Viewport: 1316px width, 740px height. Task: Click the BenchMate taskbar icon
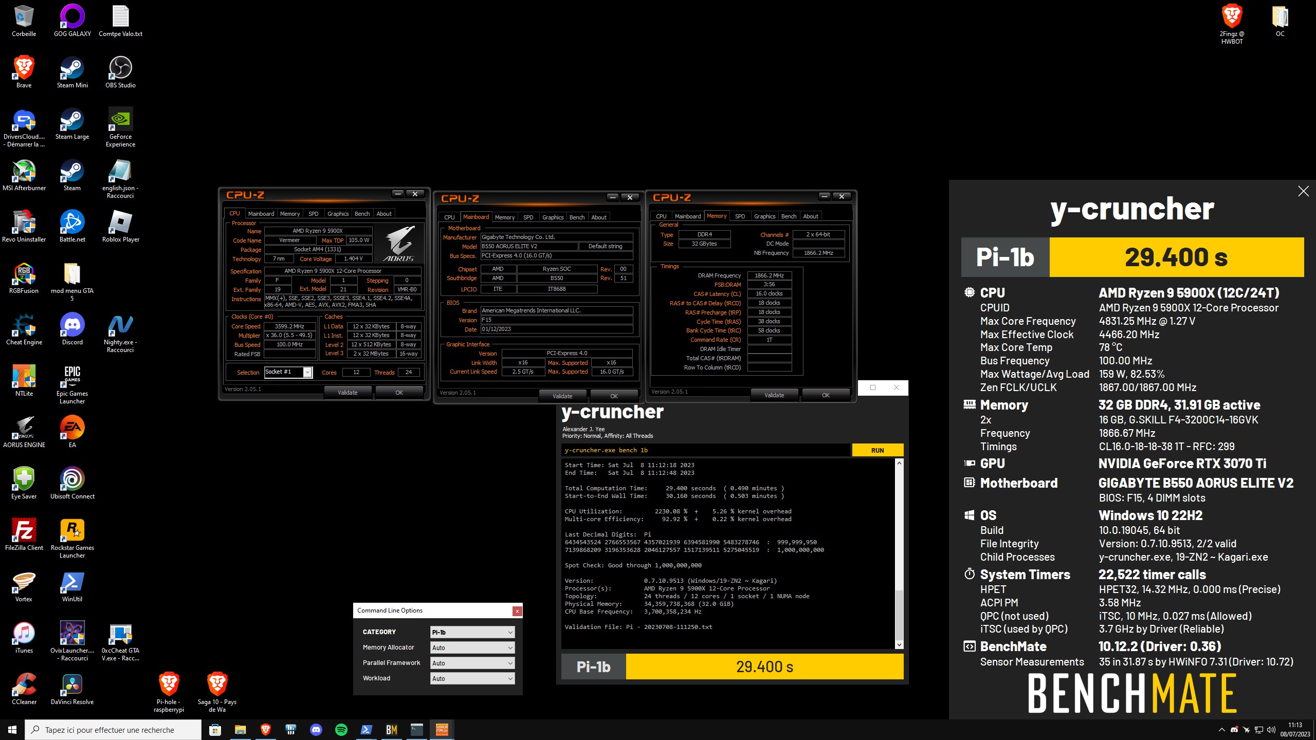[x=392, y=730]
